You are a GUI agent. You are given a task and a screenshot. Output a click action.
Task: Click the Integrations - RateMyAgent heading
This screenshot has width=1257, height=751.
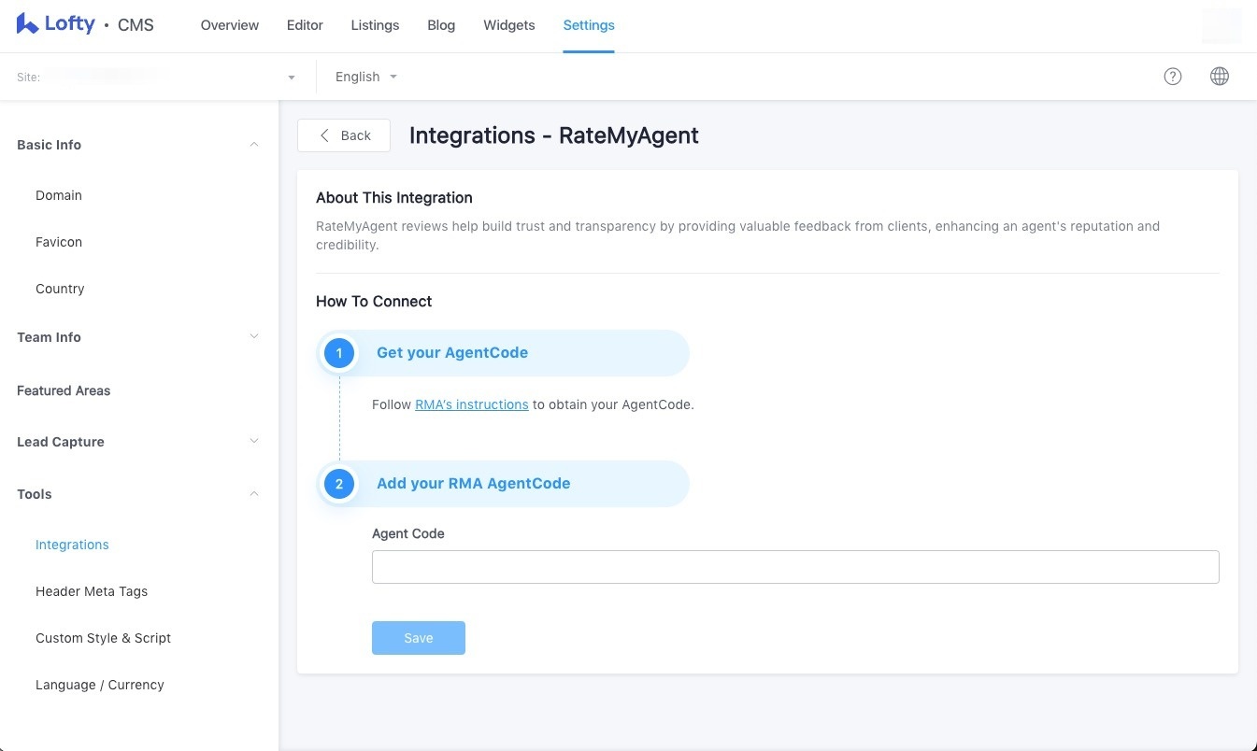point(554,135)
